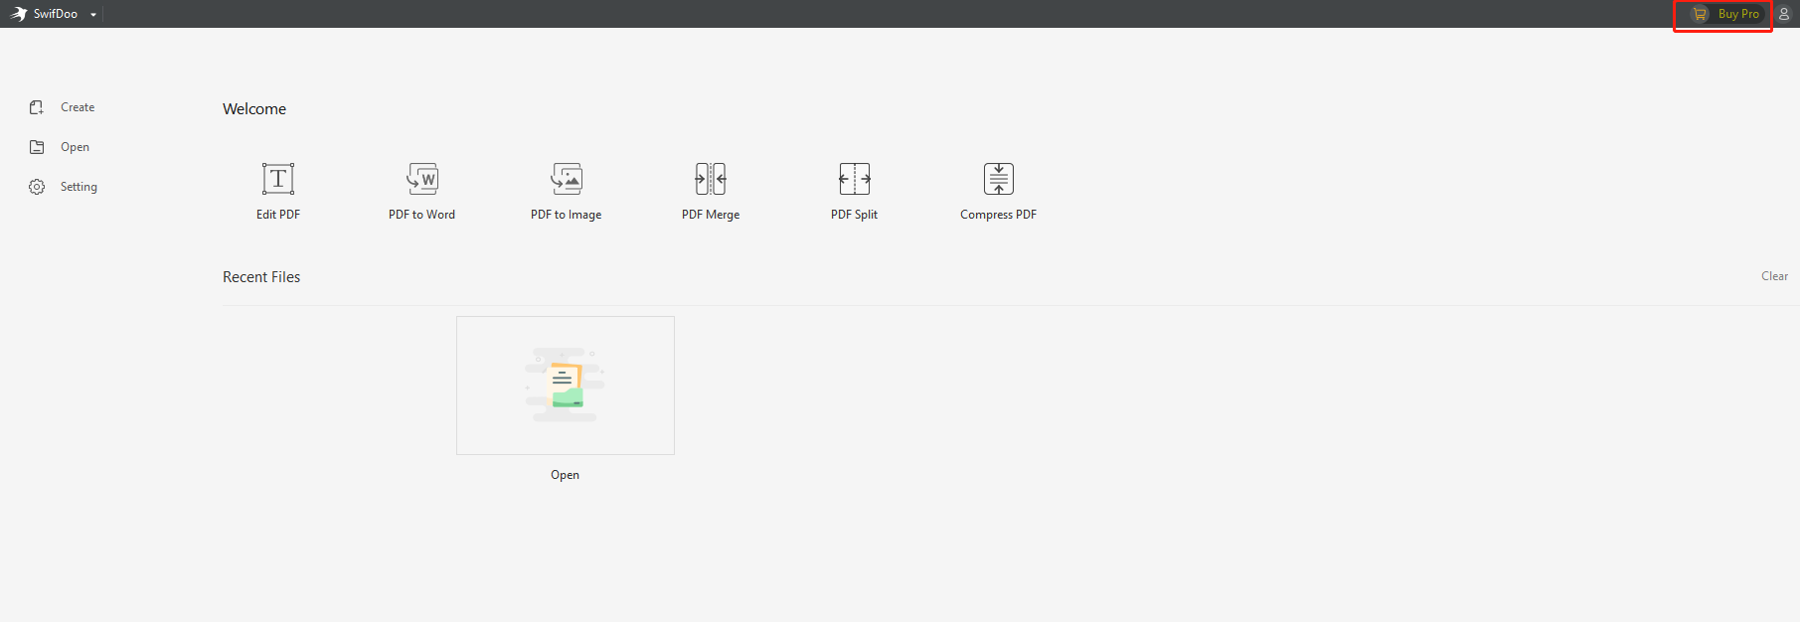Open the Setting label in the sidebar
The width and height of the screenshot is (1800, 622).
pyautogui.click(x=79, y=187)
